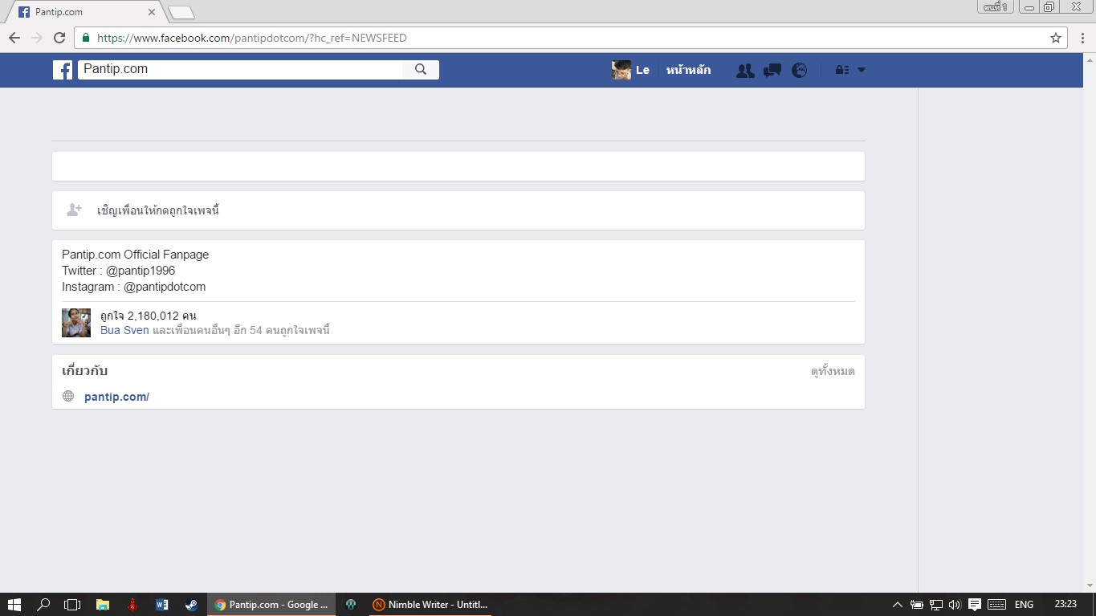
Task: Open the volume control in the system tray
Action: click(955, 605)
